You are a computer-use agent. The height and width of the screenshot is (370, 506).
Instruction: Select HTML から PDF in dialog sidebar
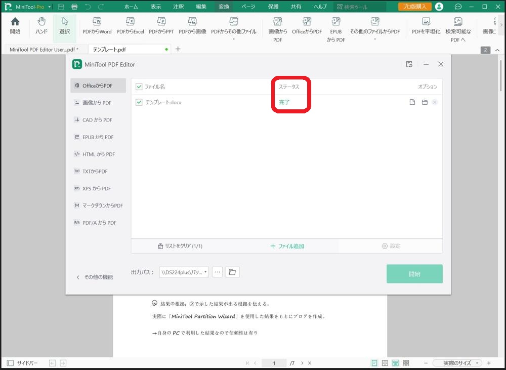pyautogui.click(x=98, y=154)
